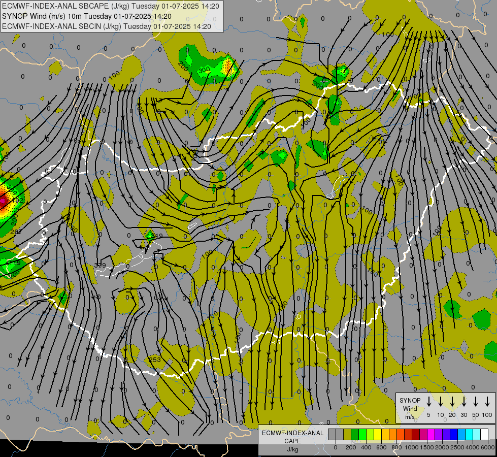Image resolution: width=497 pixels, height=457 pixels.
Task: Click the wind legend arrow above 10
Action: [441, 401]
